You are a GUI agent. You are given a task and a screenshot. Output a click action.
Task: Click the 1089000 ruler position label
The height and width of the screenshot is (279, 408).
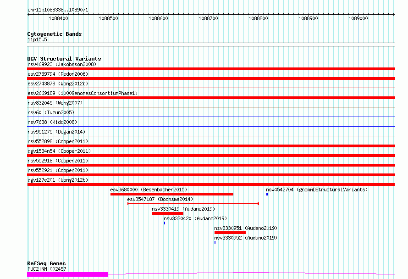[x=358, y=18]
